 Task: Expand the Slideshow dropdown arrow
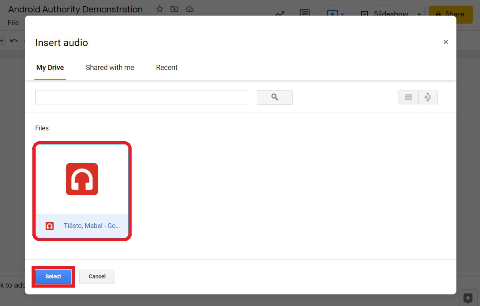click(419, 14)
